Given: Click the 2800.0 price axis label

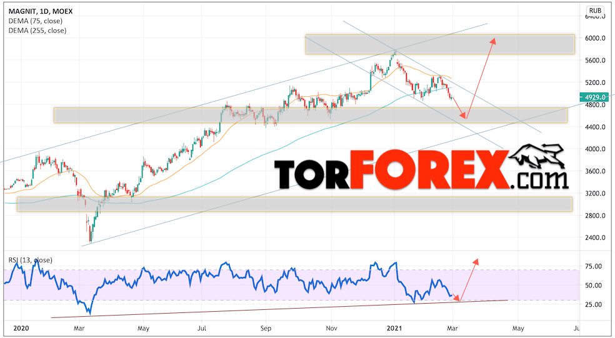Looking at the screenshot, I should click(595, 216).
